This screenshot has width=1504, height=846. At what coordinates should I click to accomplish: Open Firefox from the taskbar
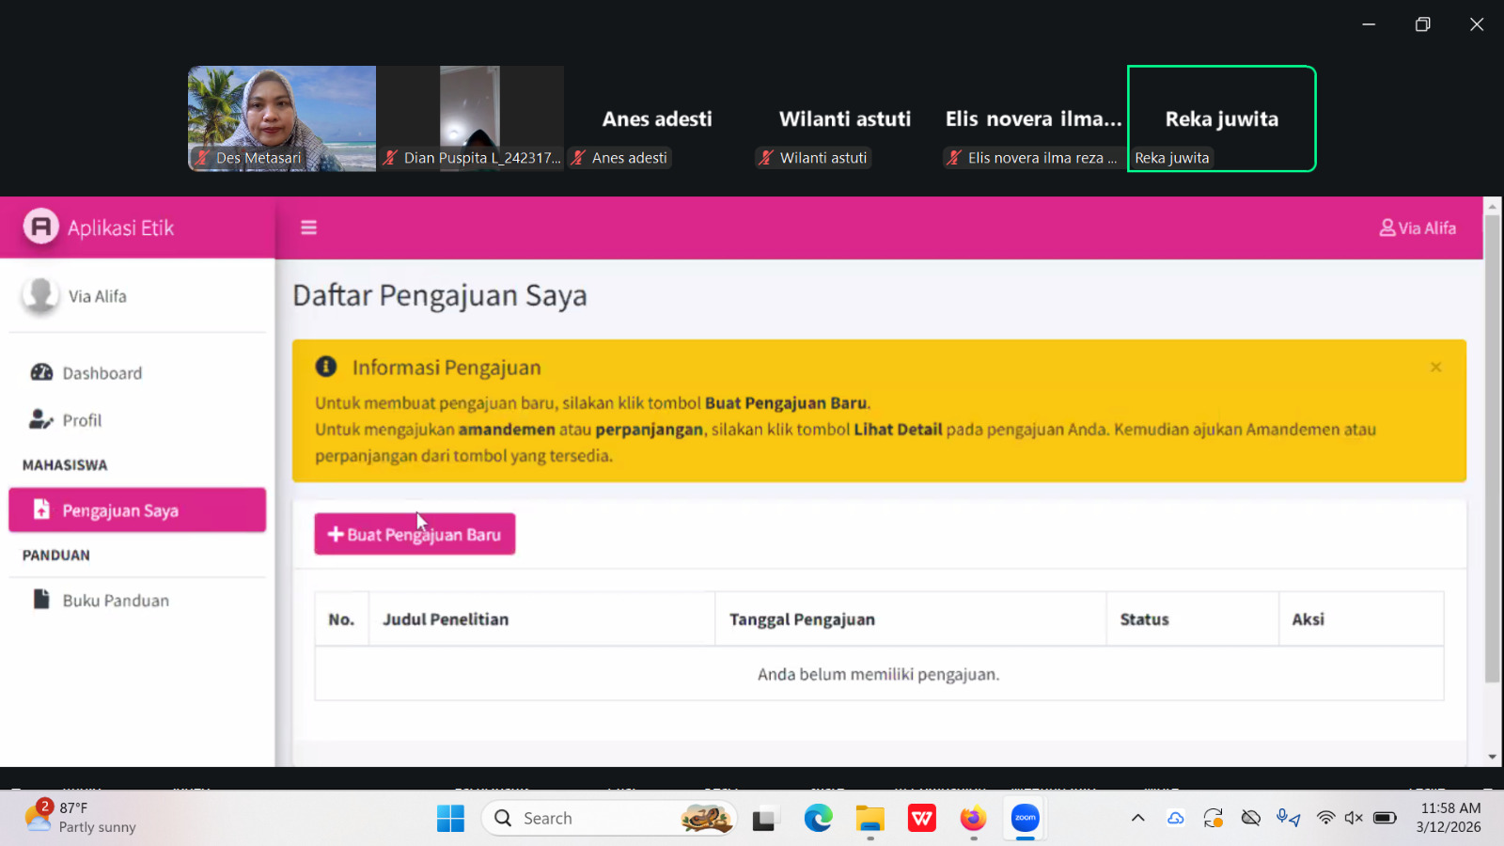(973, 819)
